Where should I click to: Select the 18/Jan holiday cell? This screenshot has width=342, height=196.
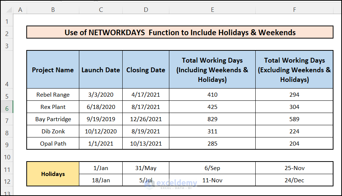click(x=101, y=180)
